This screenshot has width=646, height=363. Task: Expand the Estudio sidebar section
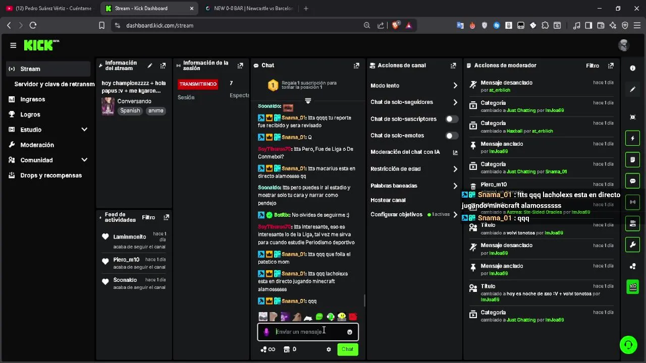click(x=84, y=130)
